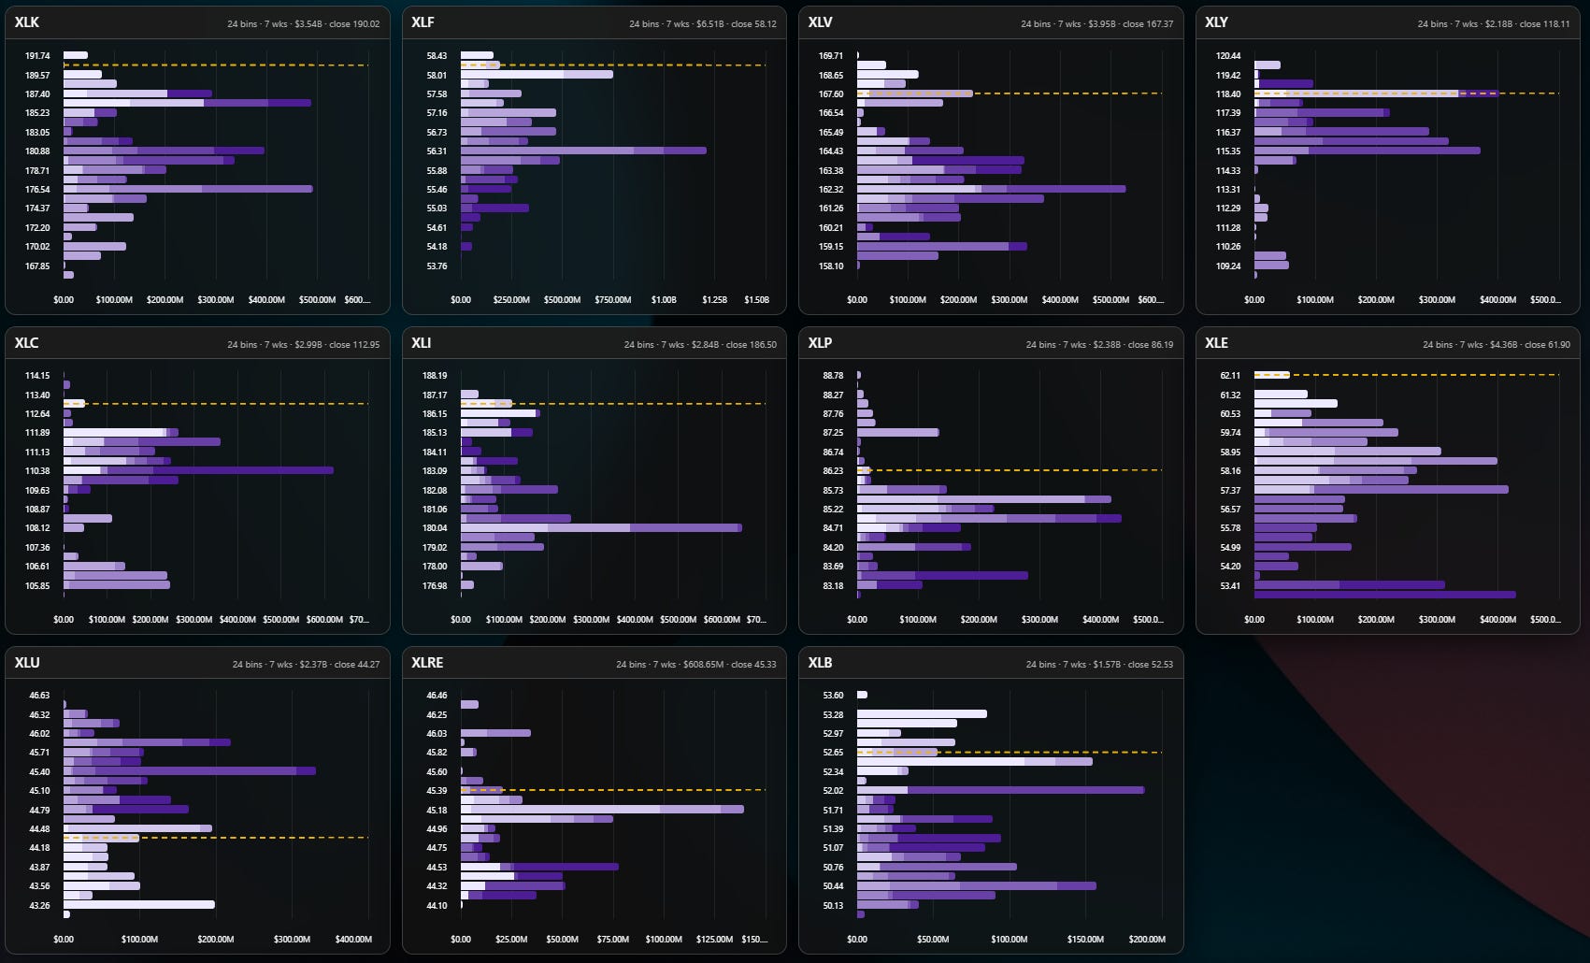Select the 56.31 price level in XLF
This screenshot has width=1590, height=963.
click(x=437, y=151)
